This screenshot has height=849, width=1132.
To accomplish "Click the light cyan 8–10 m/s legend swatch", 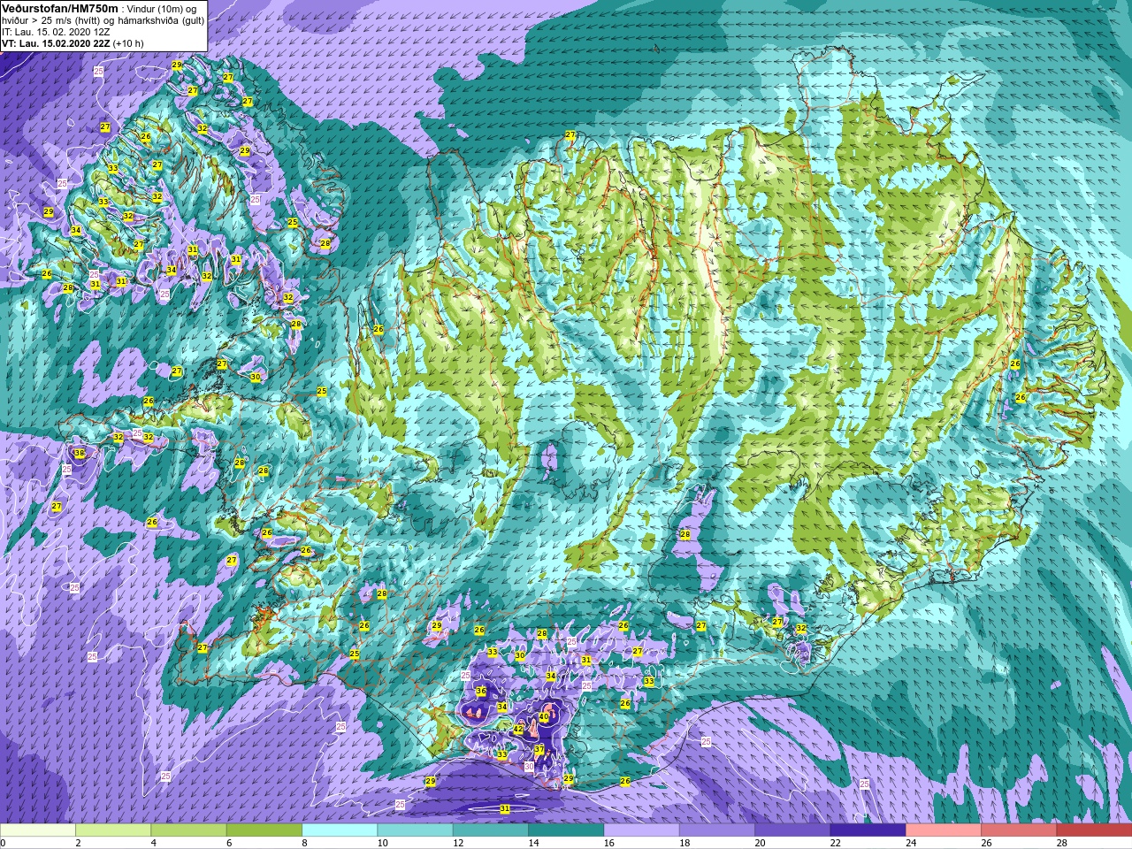I will (x=340, y=830).
